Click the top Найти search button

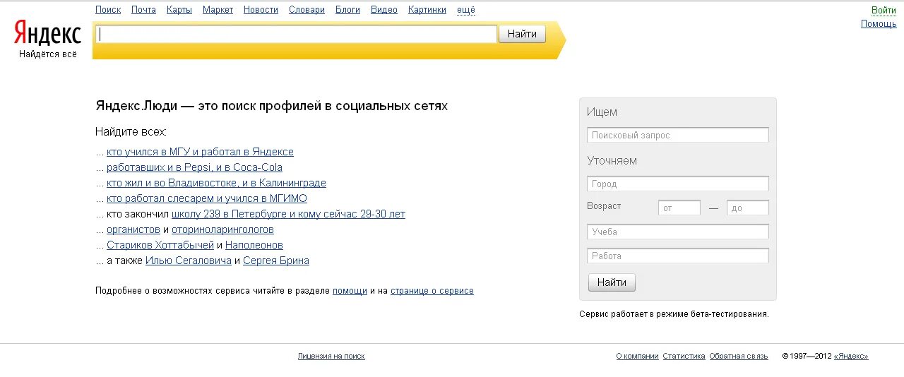522,34
